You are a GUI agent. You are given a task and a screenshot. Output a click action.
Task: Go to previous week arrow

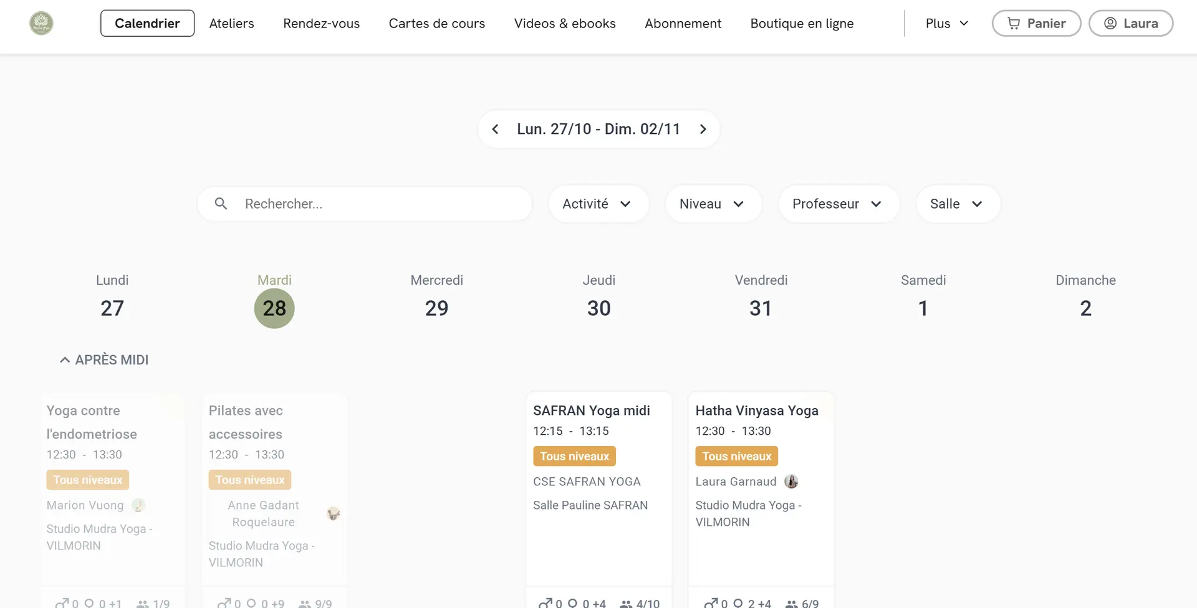click(495, 129)
